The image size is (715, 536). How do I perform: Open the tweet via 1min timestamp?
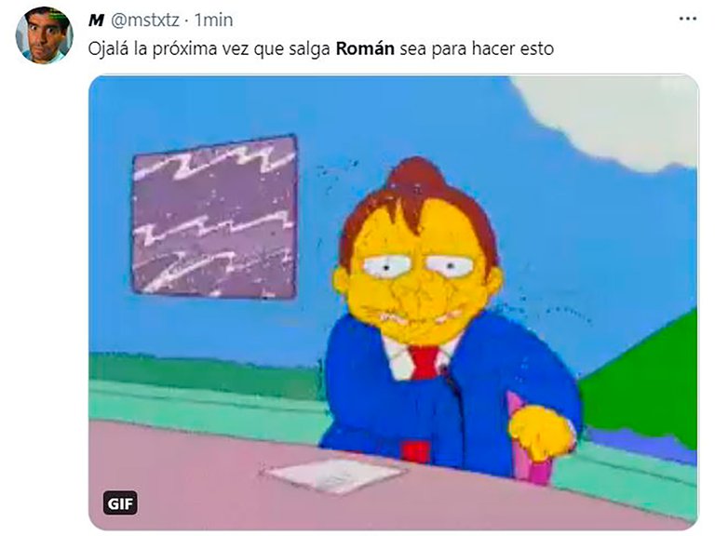[213, 20]
